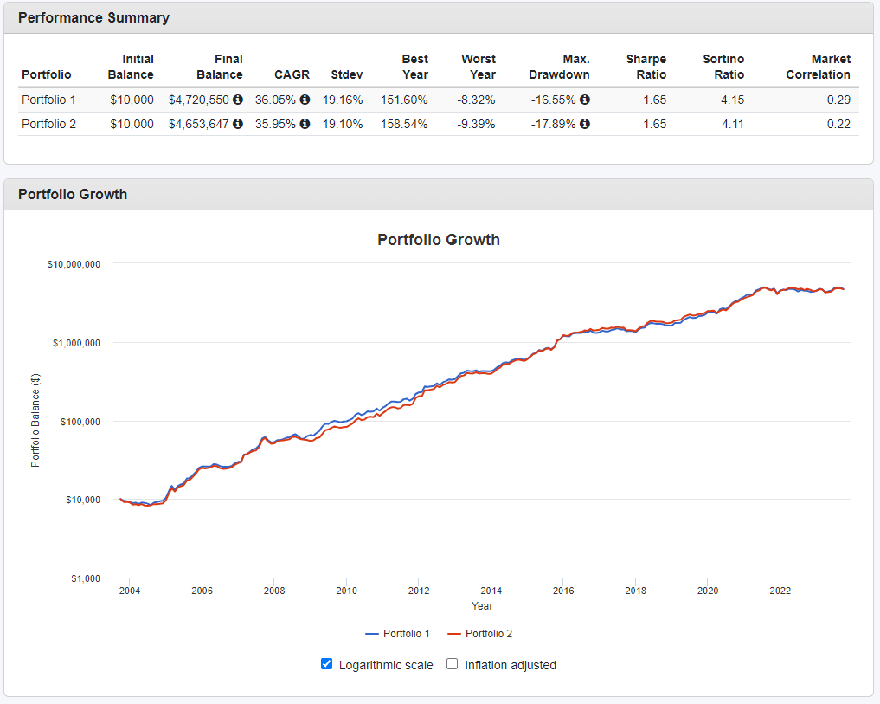Click the Sharpe Ratio column header
Screen dimensions: 880x704
coord(646,67)
